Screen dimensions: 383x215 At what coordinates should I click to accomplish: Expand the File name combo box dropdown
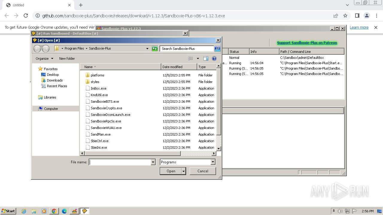point(153,162)
